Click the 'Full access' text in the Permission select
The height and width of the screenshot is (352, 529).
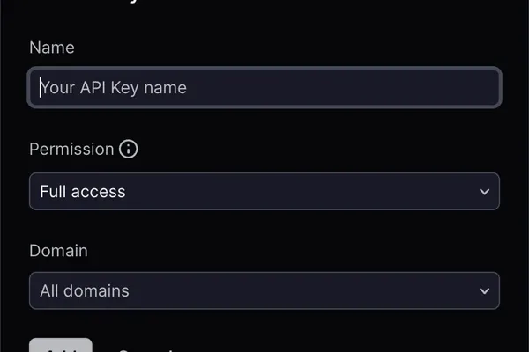83,192
